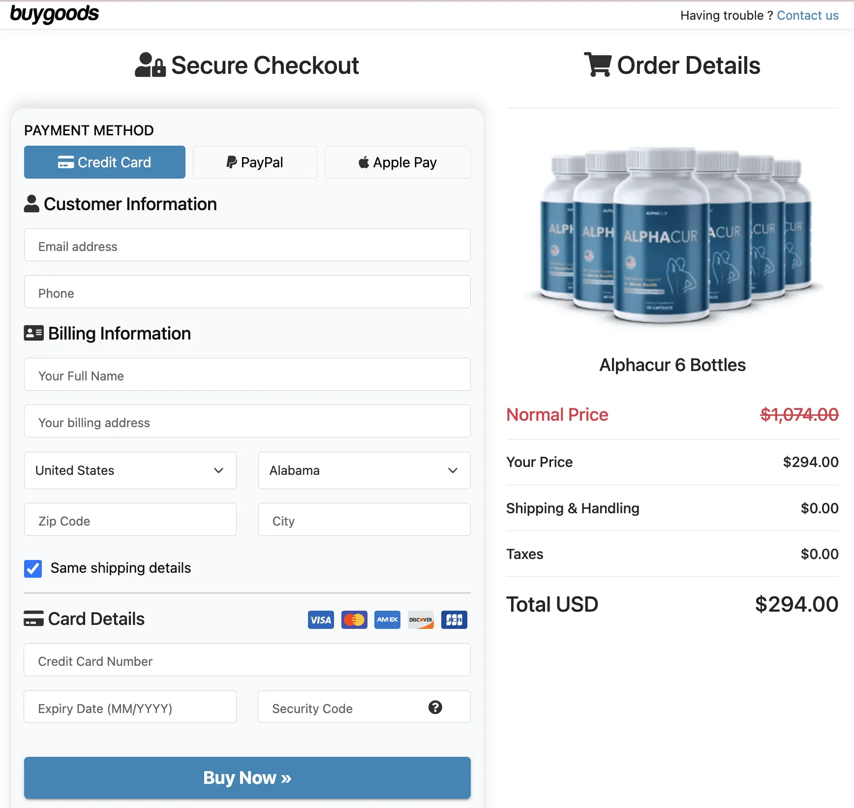Click the JCB card logo
This screenshot has width=854, height=808.
[454, 620]
